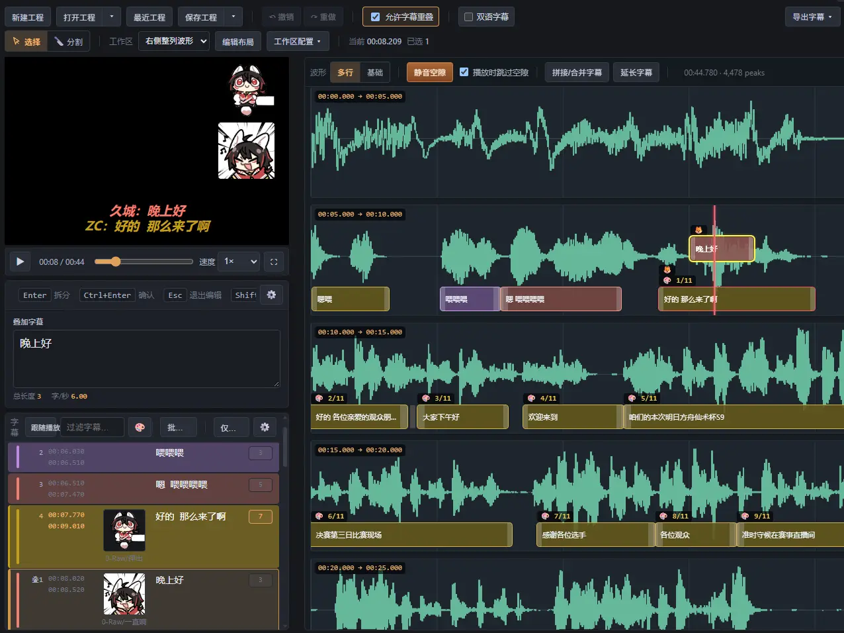
Task: Click the 新建工程 button
Action: click(28, 17)
